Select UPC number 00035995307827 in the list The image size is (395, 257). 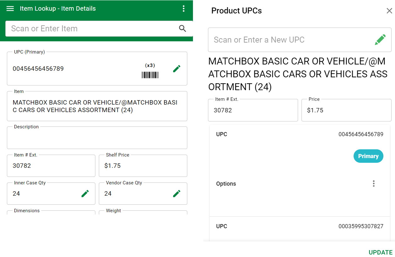coord(361,226)
